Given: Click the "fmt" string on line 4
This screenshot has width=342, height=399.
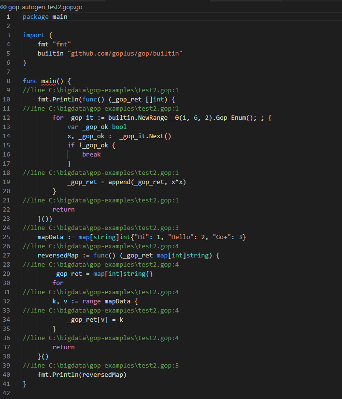Looking at the screenshot, I should click(x=61, y=44).
